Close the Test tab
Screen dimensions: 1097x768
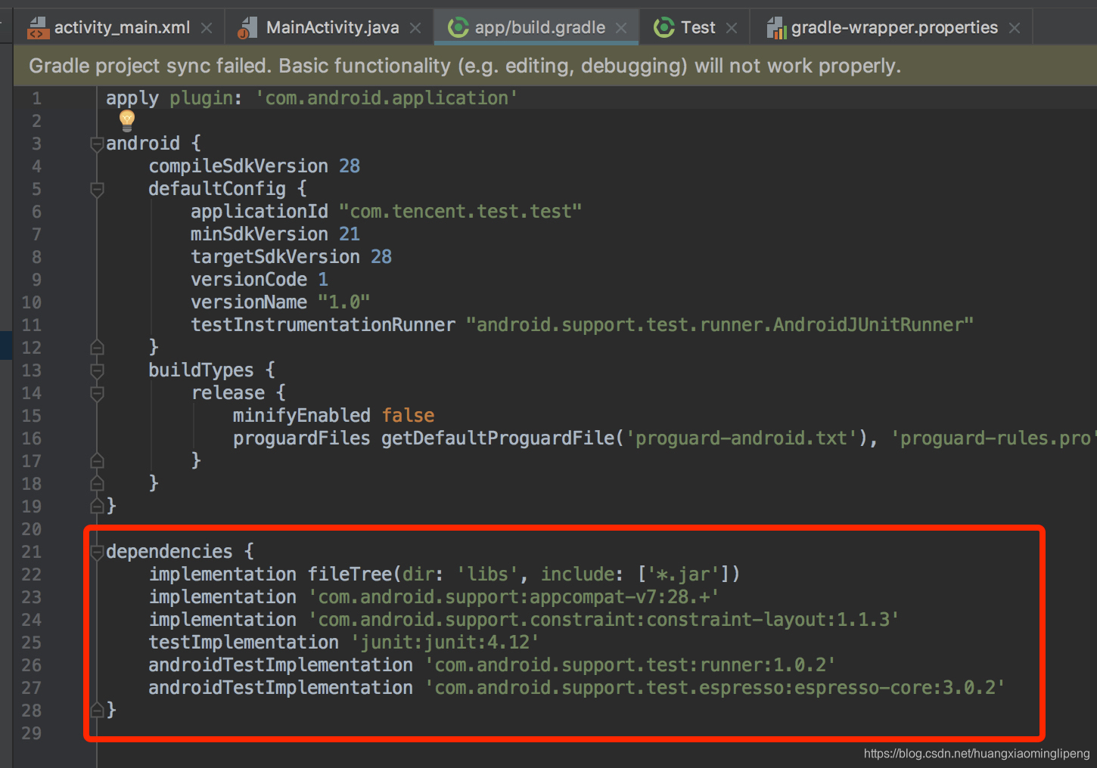click(731, 26)
